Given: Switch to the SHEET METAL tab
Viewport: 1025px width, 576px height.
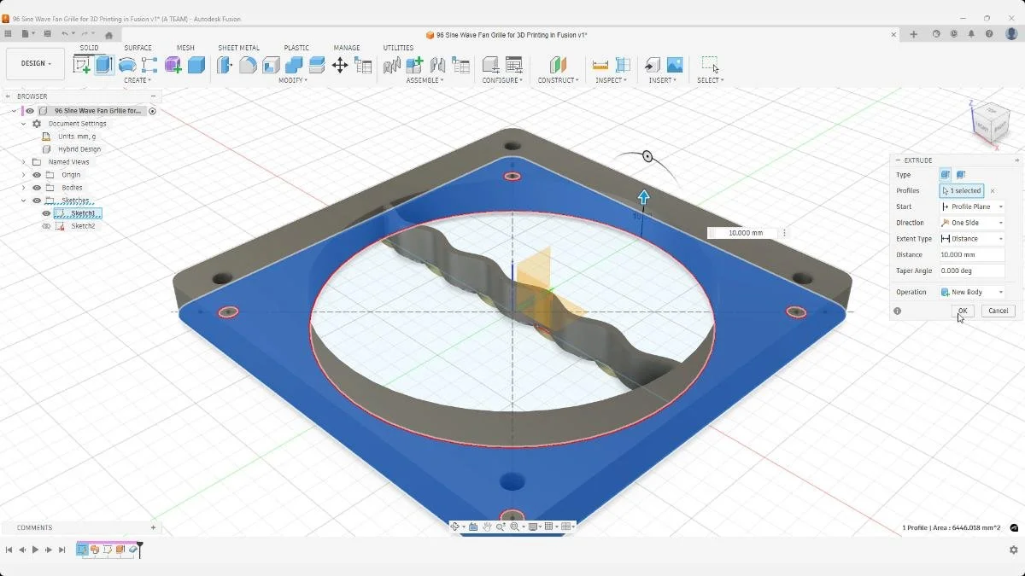Looking at the screenshot, I should pyautogui.click(x=238, y=48).
